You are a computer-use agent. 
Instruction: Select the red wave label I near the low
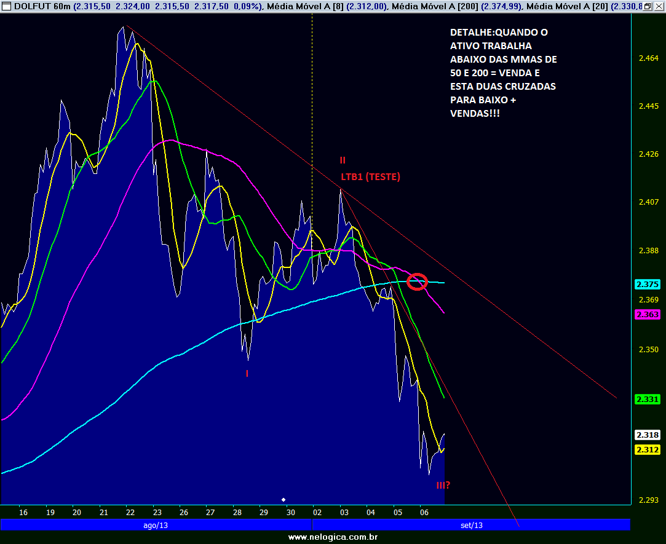(247, 374)
